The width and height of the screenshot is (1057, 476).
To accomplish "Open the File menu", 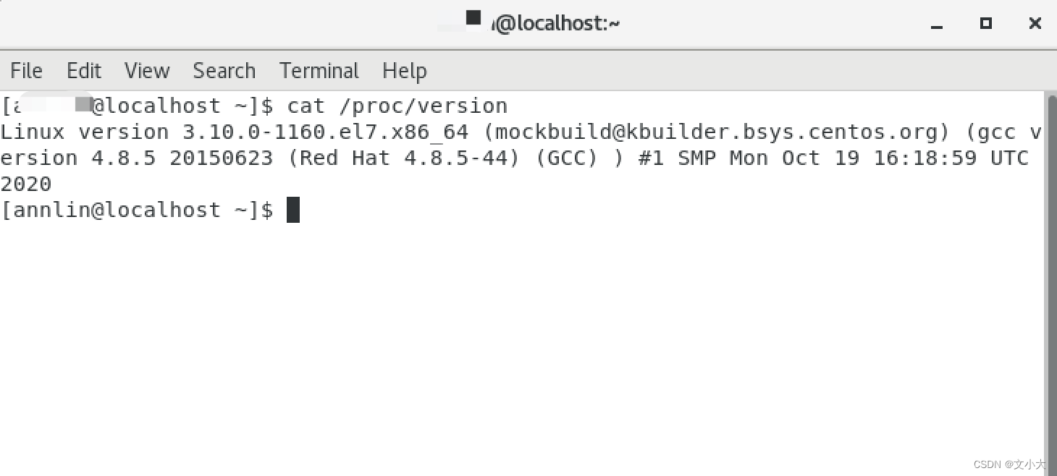I will coord(26,71).
